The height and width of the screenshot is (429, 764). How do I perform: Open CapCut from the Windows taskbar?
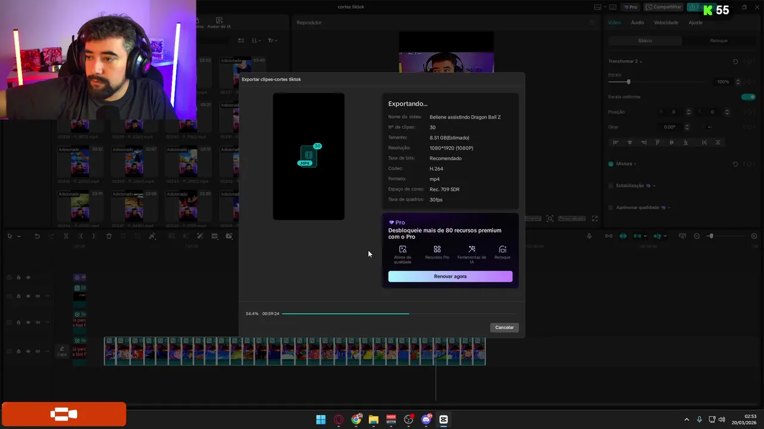[443, 419]
